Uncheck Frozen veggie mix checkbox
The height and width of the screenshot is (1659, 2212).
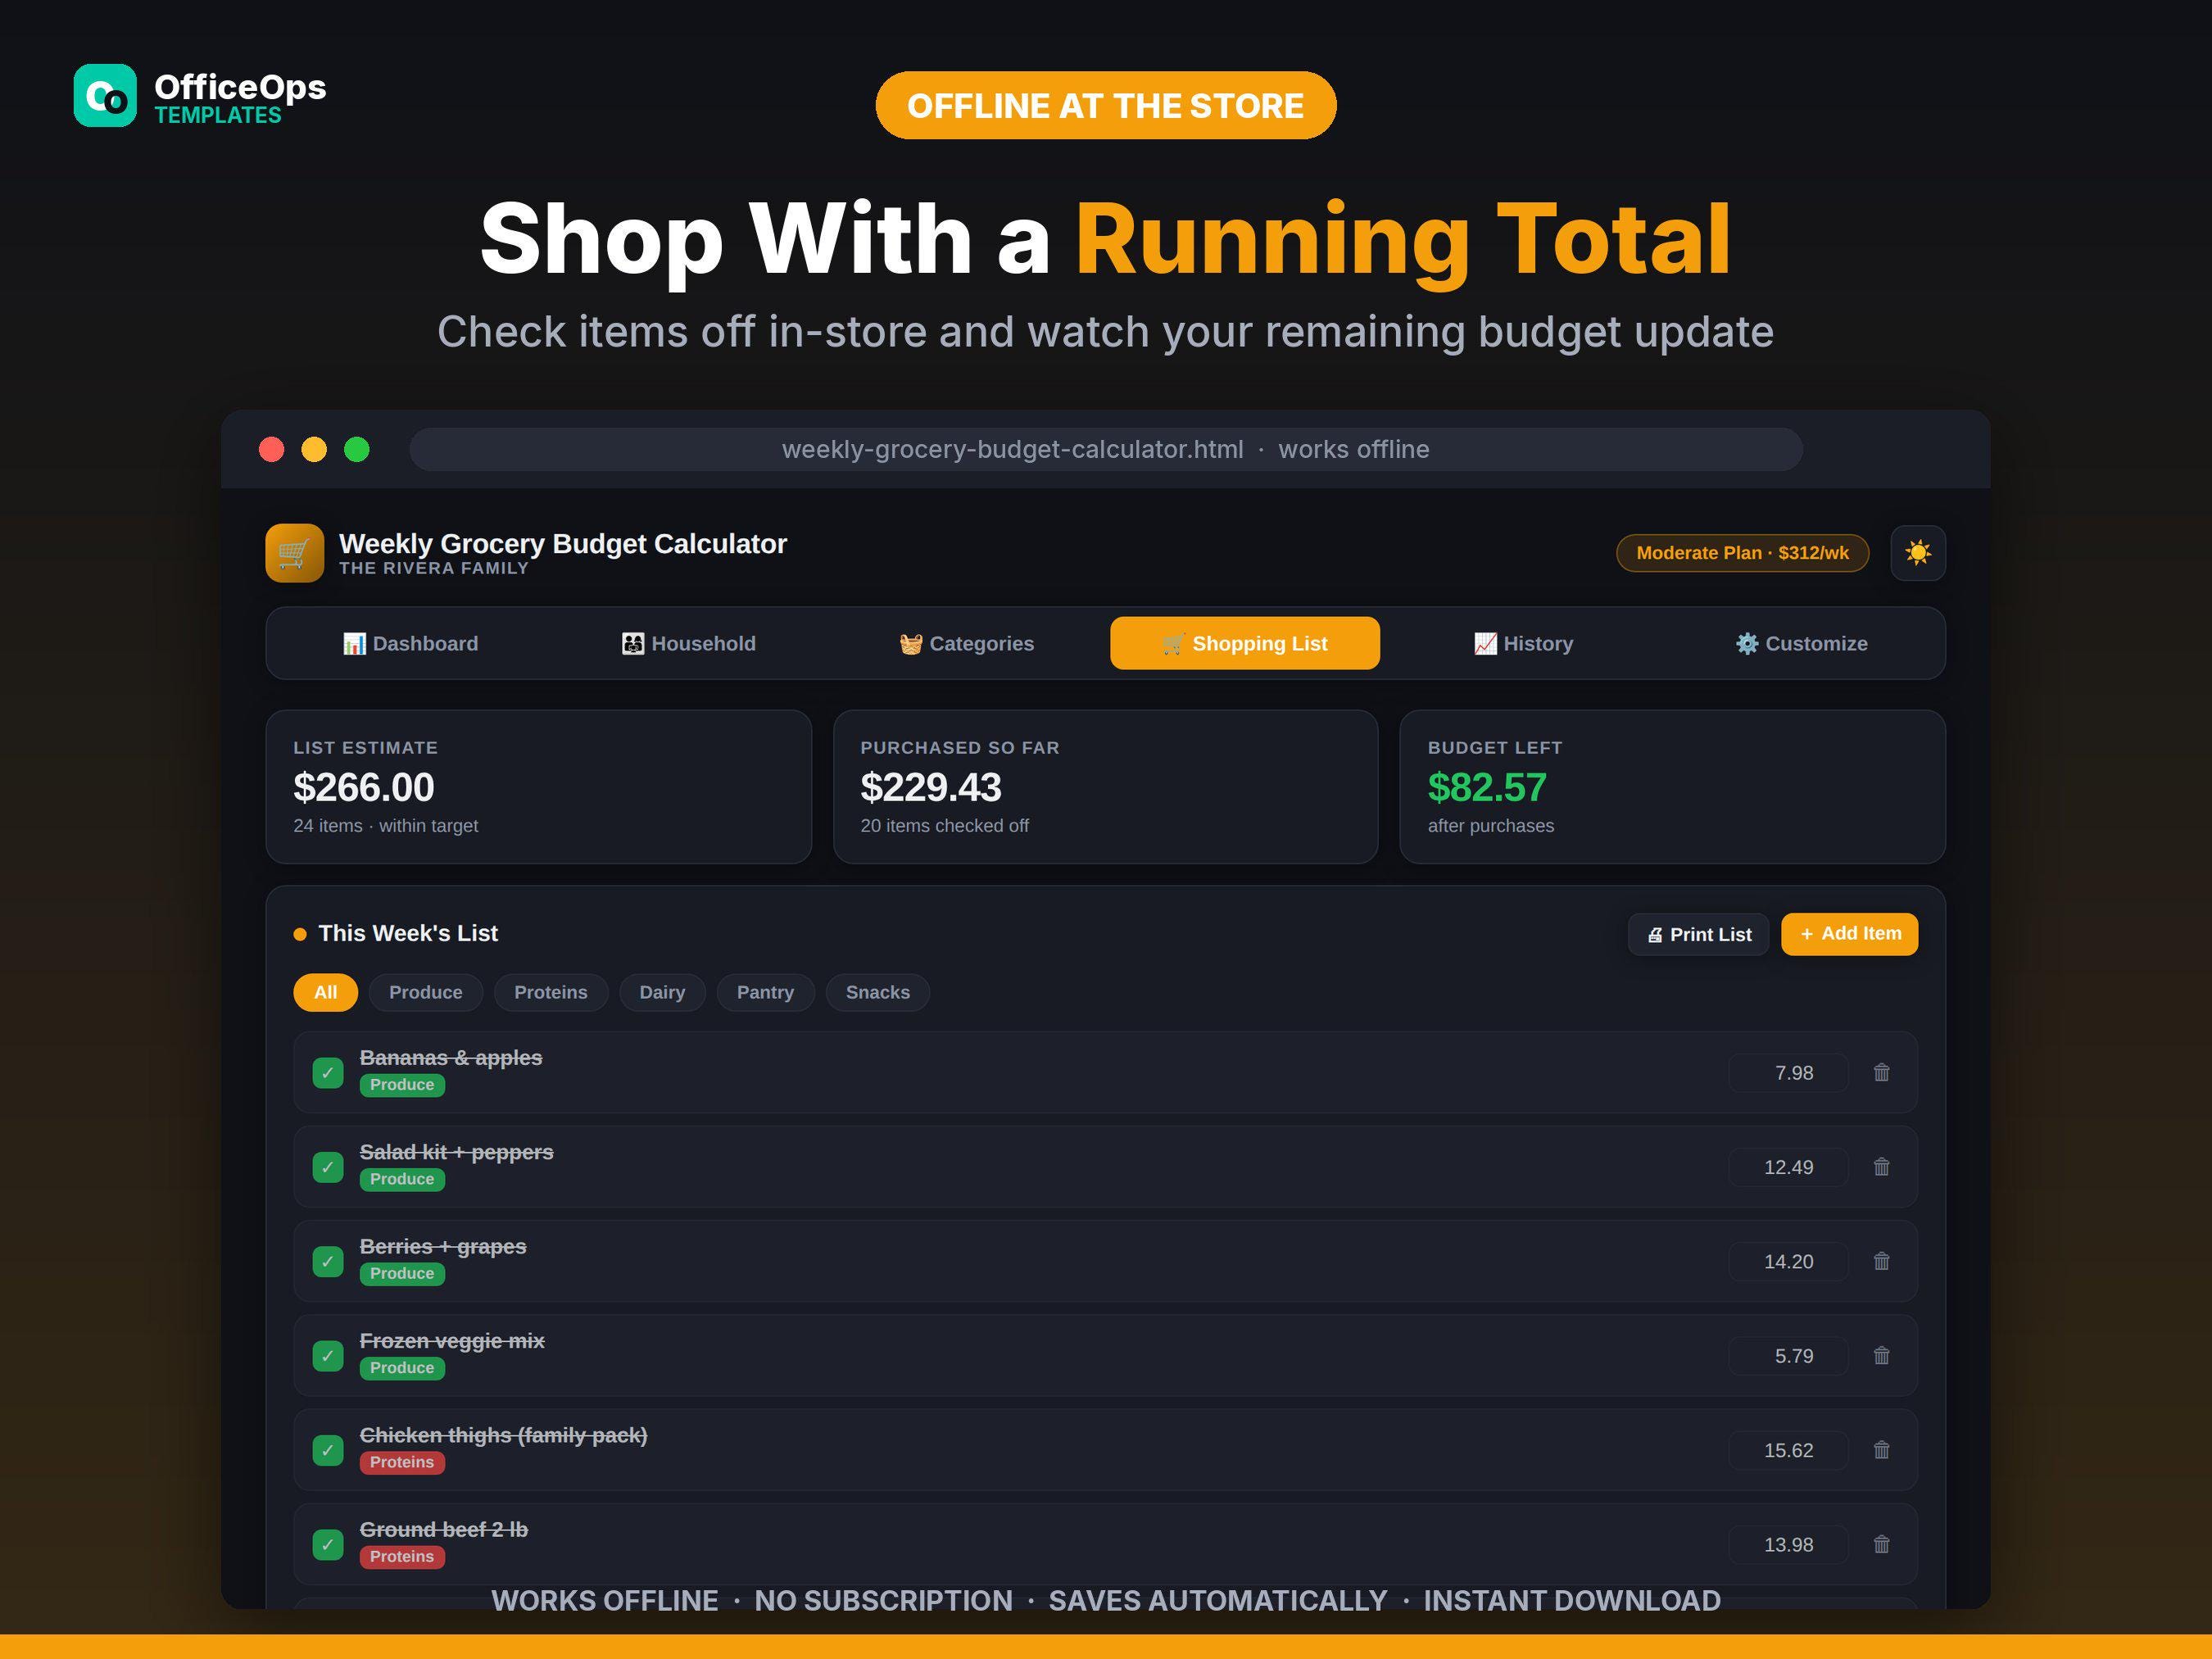[328, 1356]
